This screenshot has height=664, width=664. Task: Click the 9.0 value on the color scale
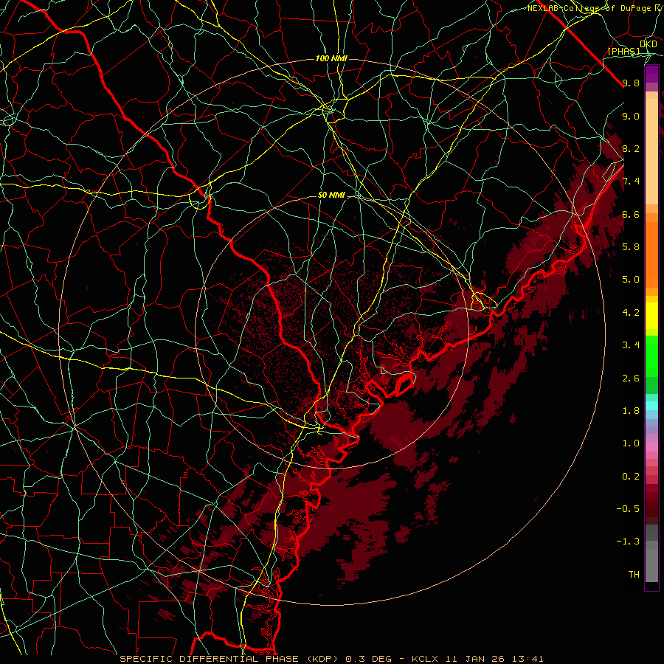click(x=631, y=116)
